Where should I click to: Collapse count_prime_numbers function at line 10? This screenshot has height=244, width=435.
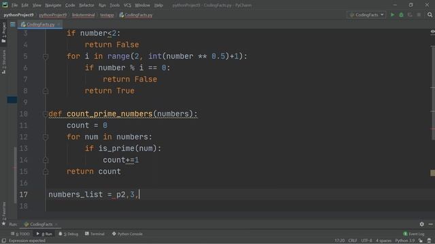click(46, 114)
